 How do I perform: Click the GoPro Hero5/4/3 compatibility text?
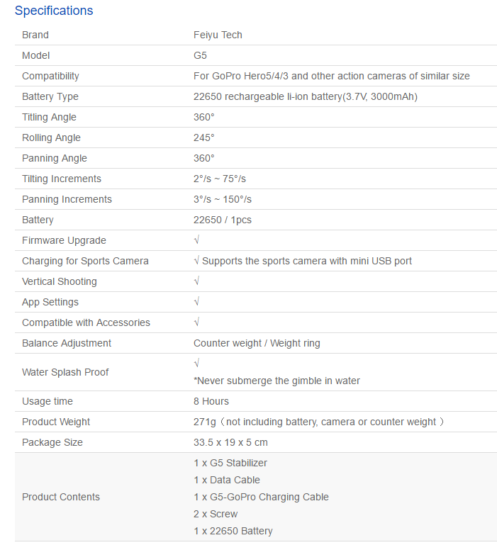pos(331,76)
